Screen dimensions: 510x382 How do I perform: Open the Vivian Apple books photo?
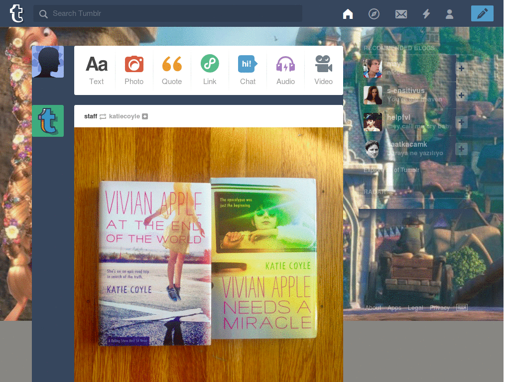[209, 255]
